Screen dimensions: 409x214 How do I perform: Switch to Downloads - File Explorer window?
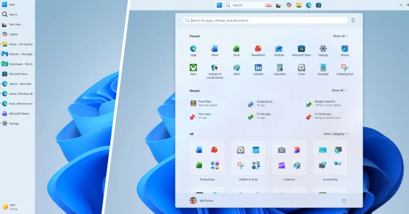17,64
